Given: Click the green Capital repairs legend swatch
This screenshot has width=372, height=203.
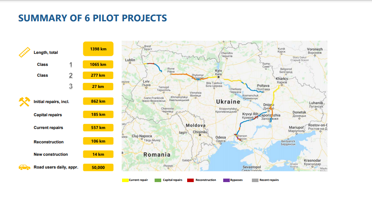Looking at the screenshot, I should [x=158, y=180].
